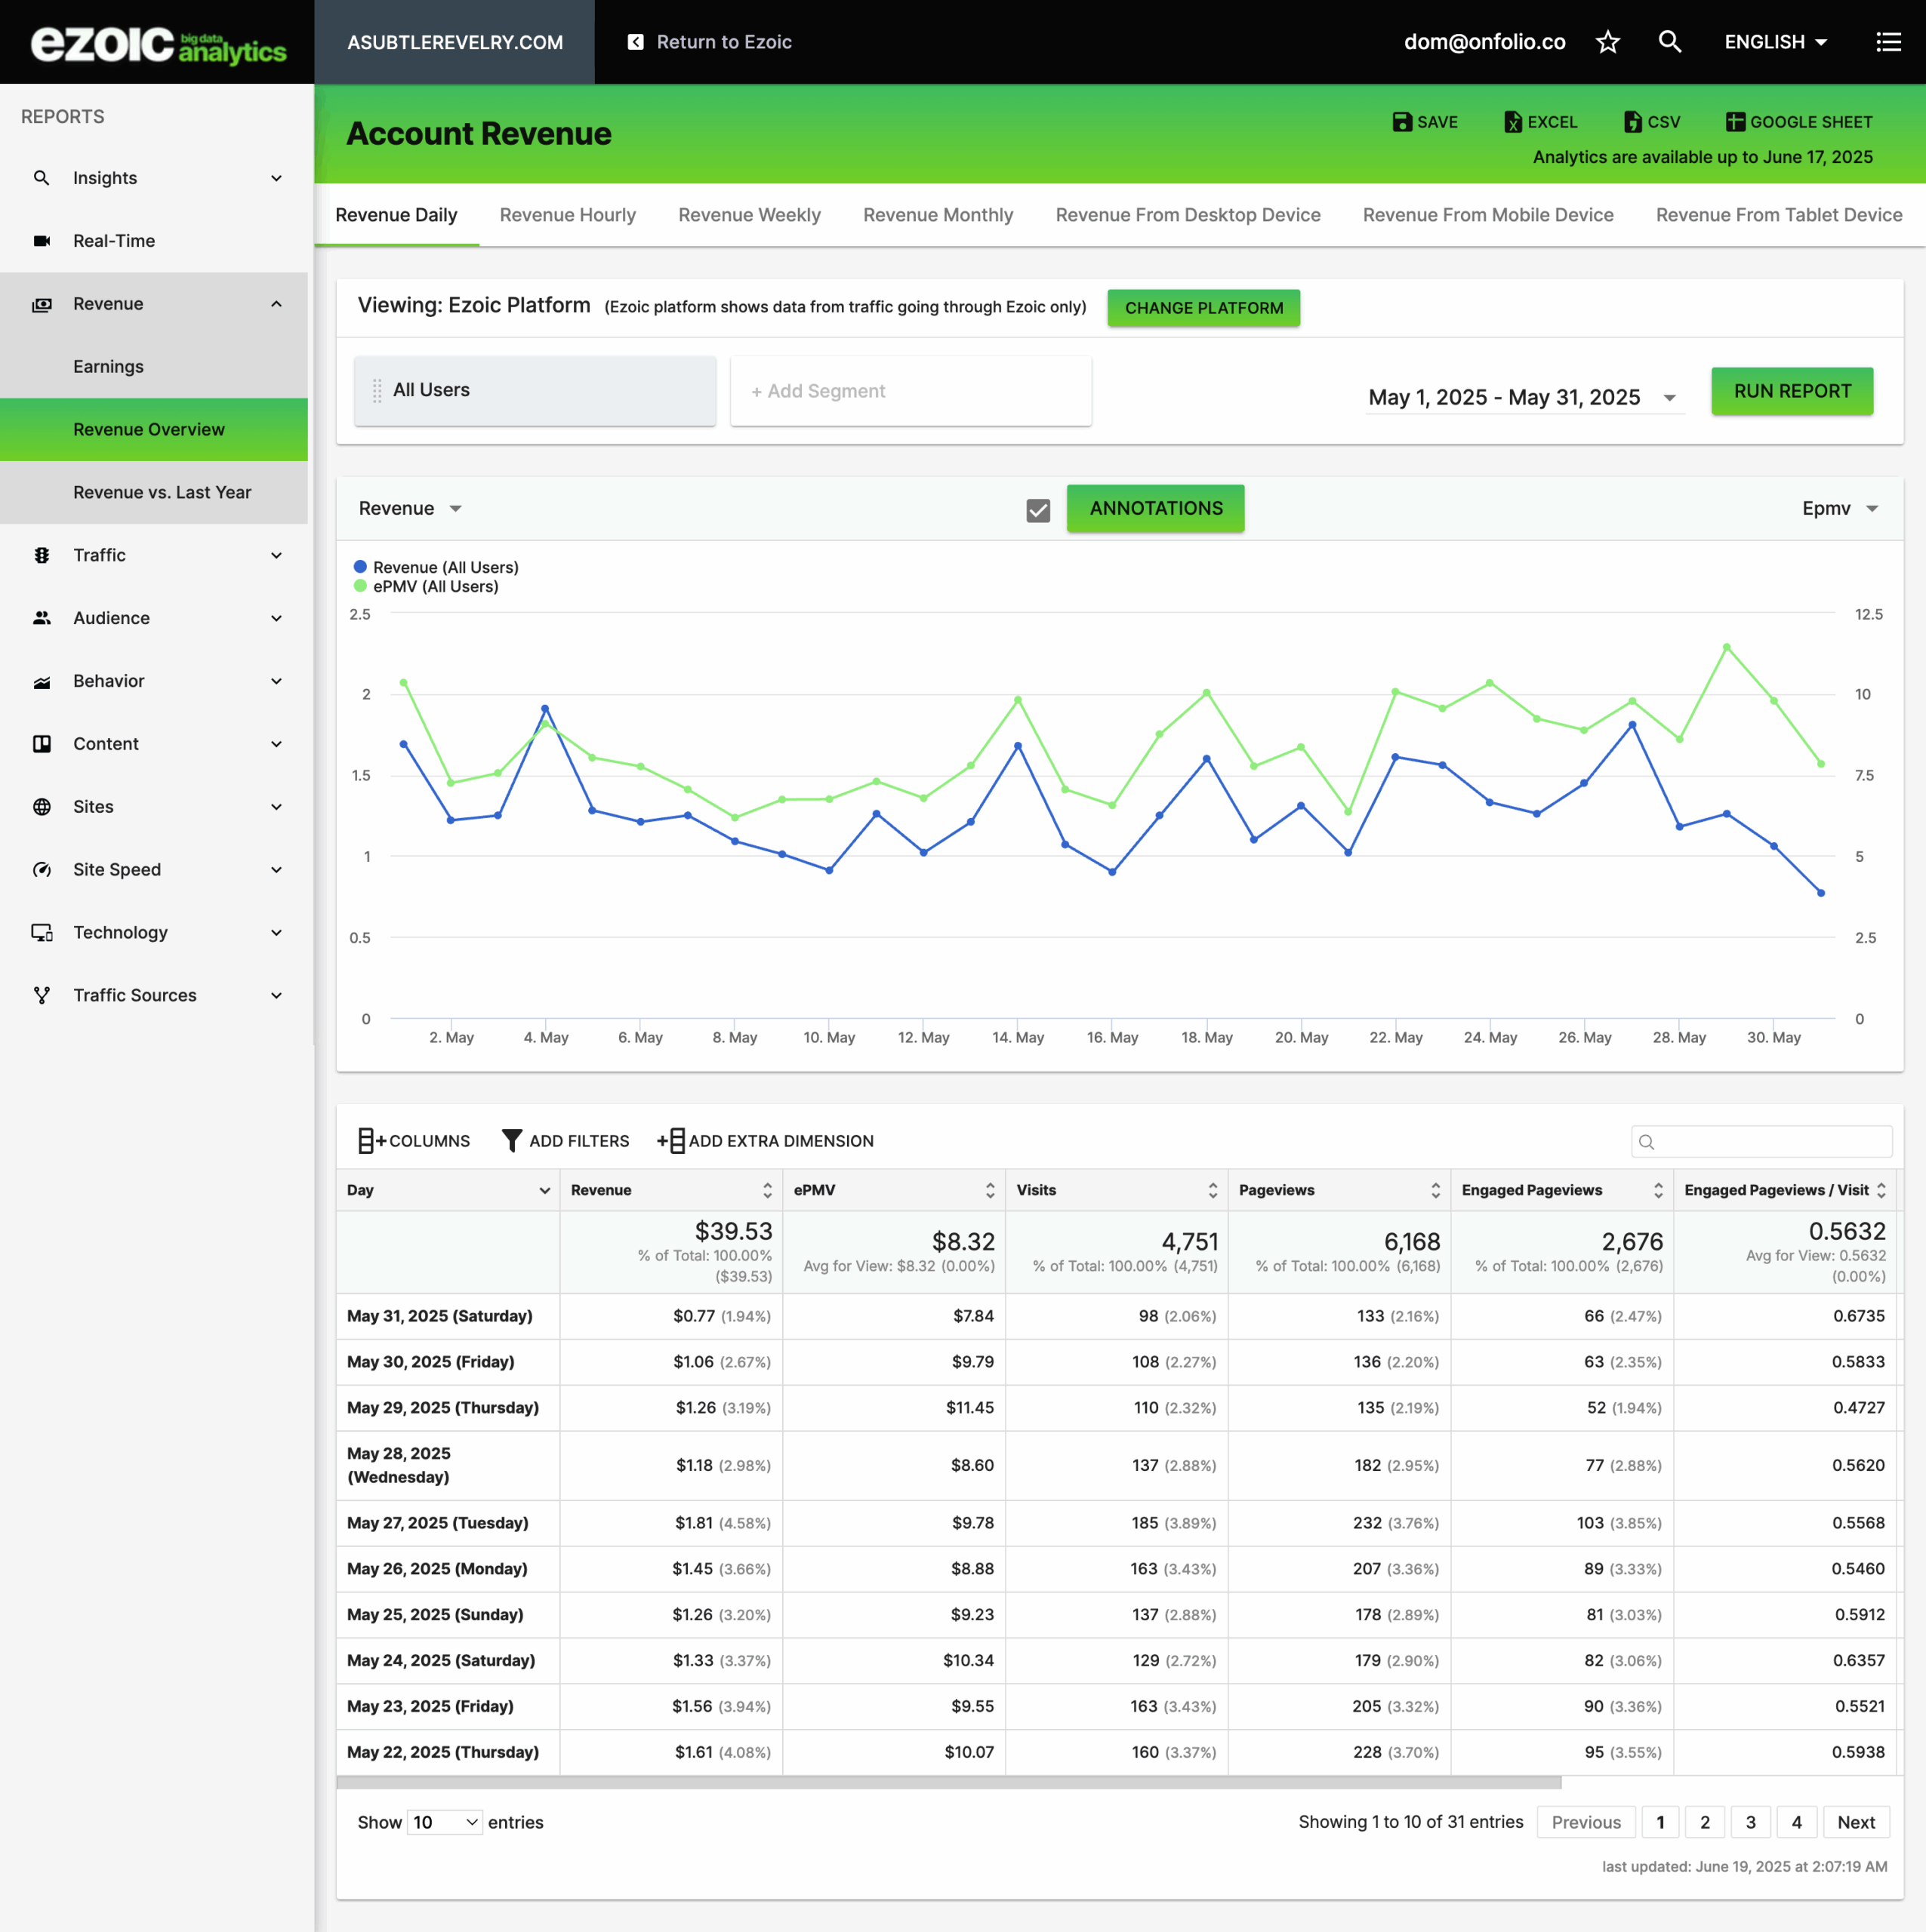Click the Add Filters funnel icon
Screen dimensions: 1926x1932
tap(511, 1141)
